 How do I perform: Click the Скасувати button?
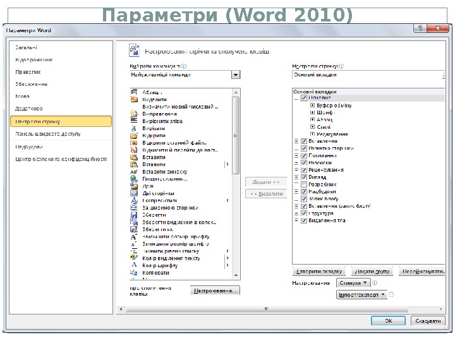coord(428,321)
